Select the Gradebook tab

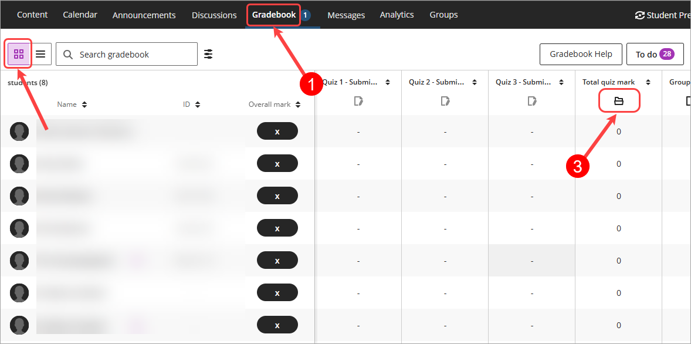click(274, 15)
